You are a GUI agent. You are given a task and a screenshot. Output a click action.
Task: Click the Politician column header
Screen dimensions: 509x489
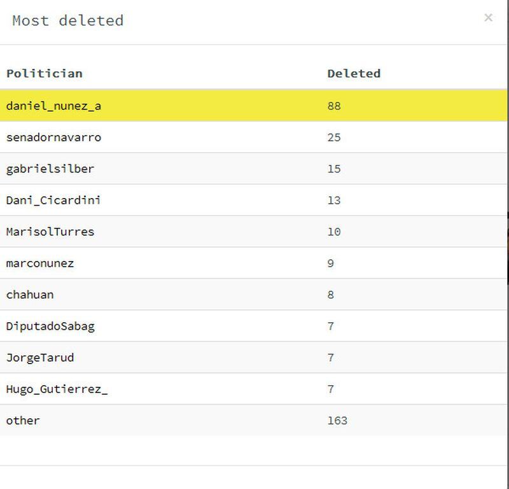45,73
